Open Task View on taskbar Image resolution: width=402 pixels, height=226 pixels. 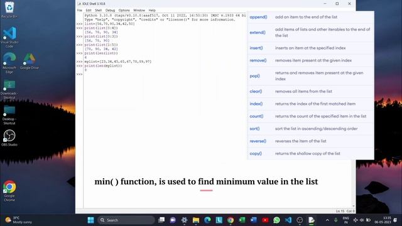tap(161, 220)
